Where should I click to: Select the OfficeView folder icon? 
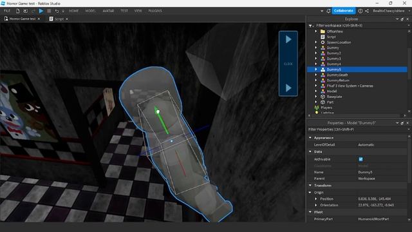323,32
